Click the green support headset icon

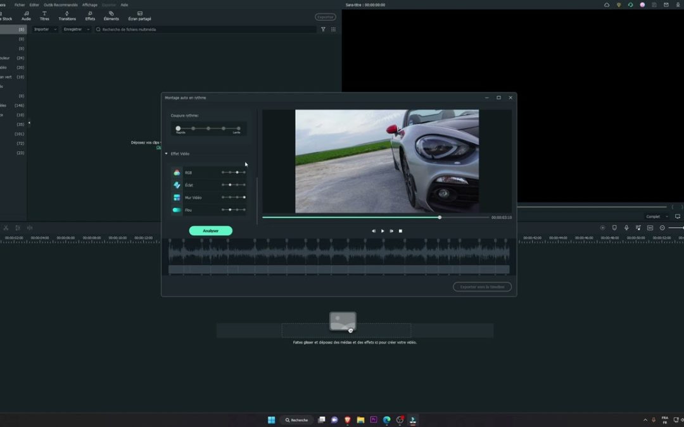pyautogui.click(x=630, y=5)
